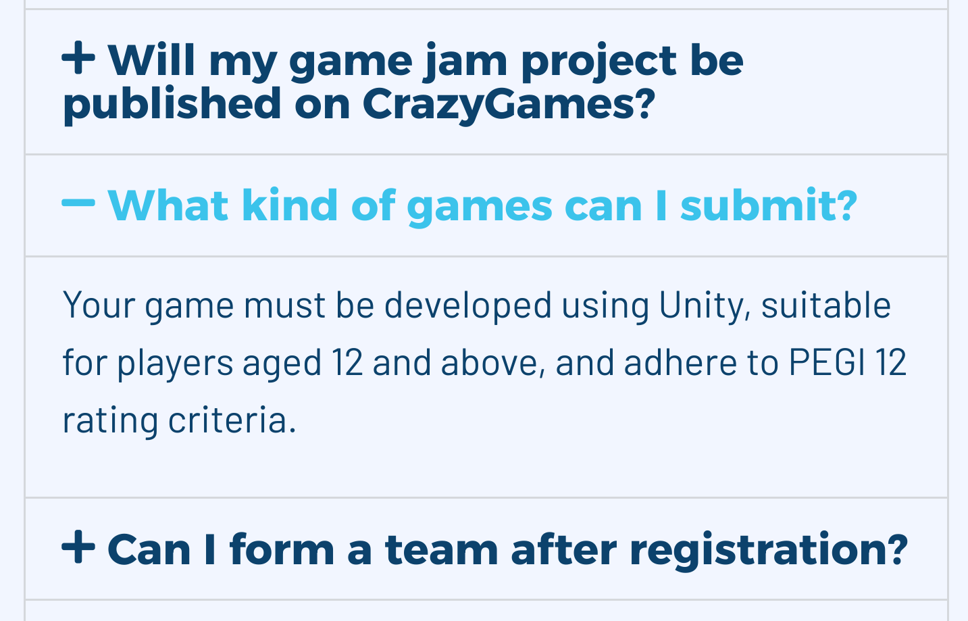Click the empty space below the 'rating criteria' answer
Image resolution: width=968 pixels, height=621 pixels.
(x=486, y=470)
